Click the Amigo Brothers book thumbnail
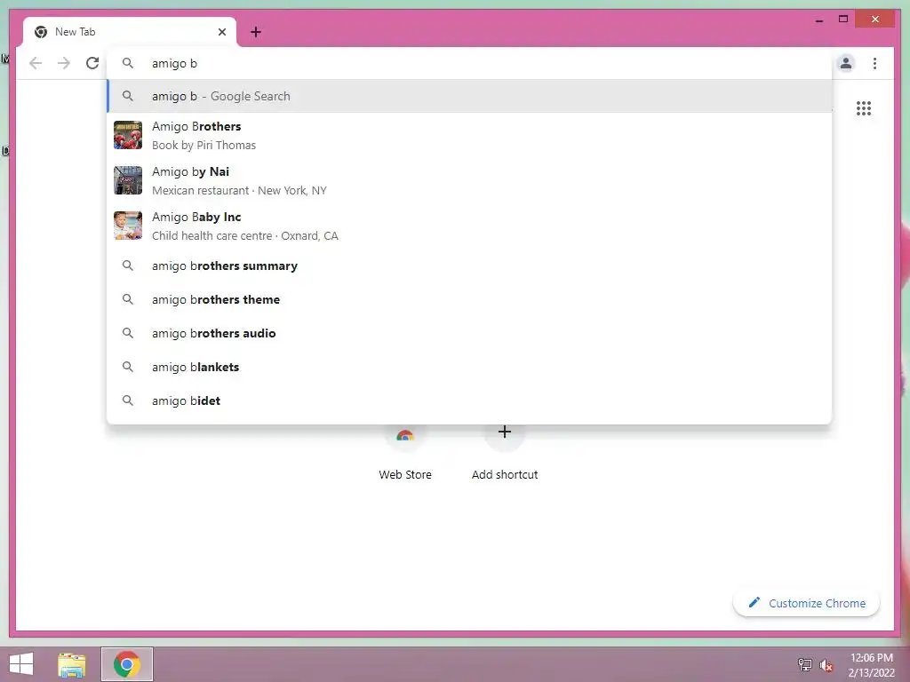Viewport: 910px width, 682px height. coord(128,135)
